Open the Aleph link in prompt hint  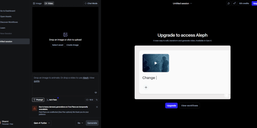tap(86, 78)
